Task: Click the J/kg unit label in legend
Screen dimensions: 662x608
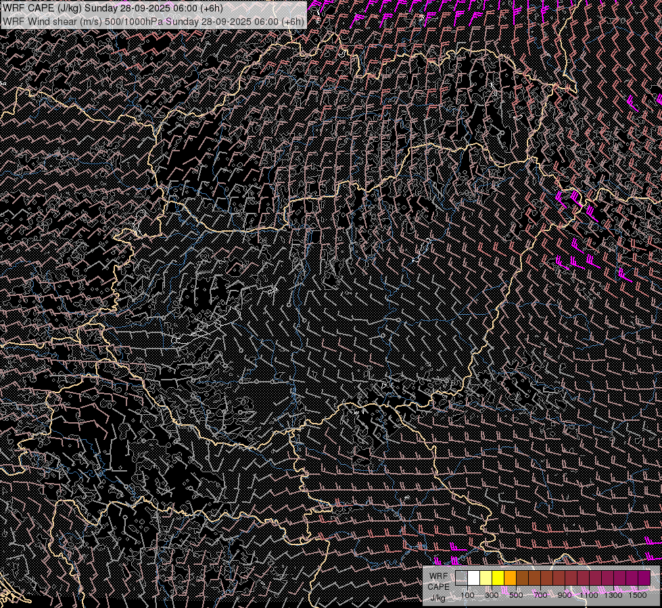Action: tap(438, 597)
